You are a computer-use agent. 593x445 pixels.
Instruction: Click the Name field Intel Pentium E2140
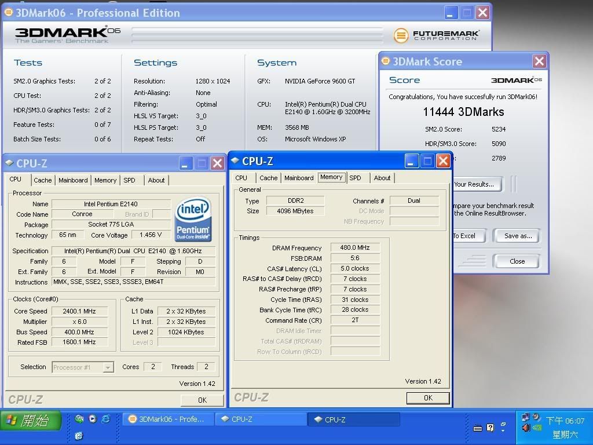[x=111, y=204]
